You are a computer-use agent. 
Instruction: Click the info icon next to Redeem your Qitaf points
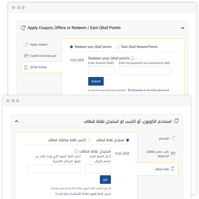(x=132, y=58)
